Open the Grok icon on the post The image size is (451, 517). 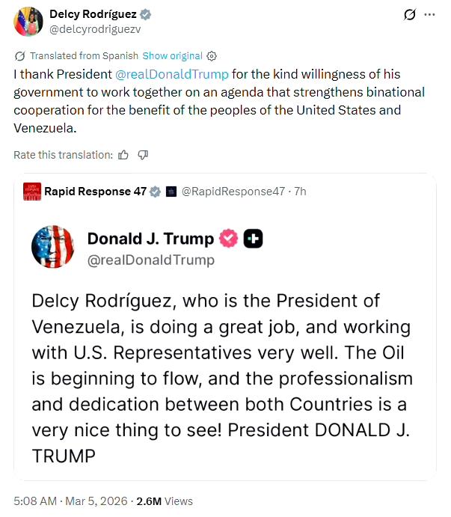409,14
